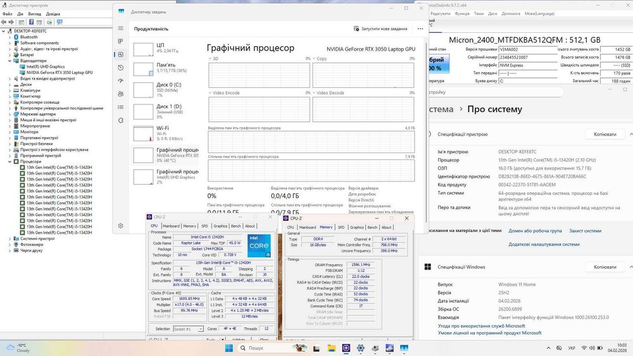Open Processes page icon in Task Manager sidebar

pos(121,41)
